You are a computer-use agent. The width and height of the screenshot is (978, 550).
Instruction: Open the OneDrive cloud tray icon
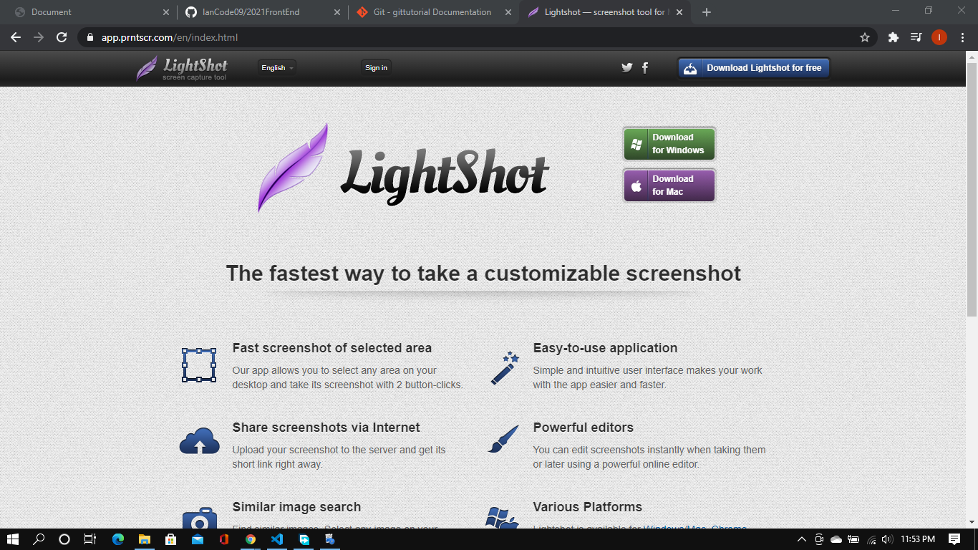[x=836, y=539]
